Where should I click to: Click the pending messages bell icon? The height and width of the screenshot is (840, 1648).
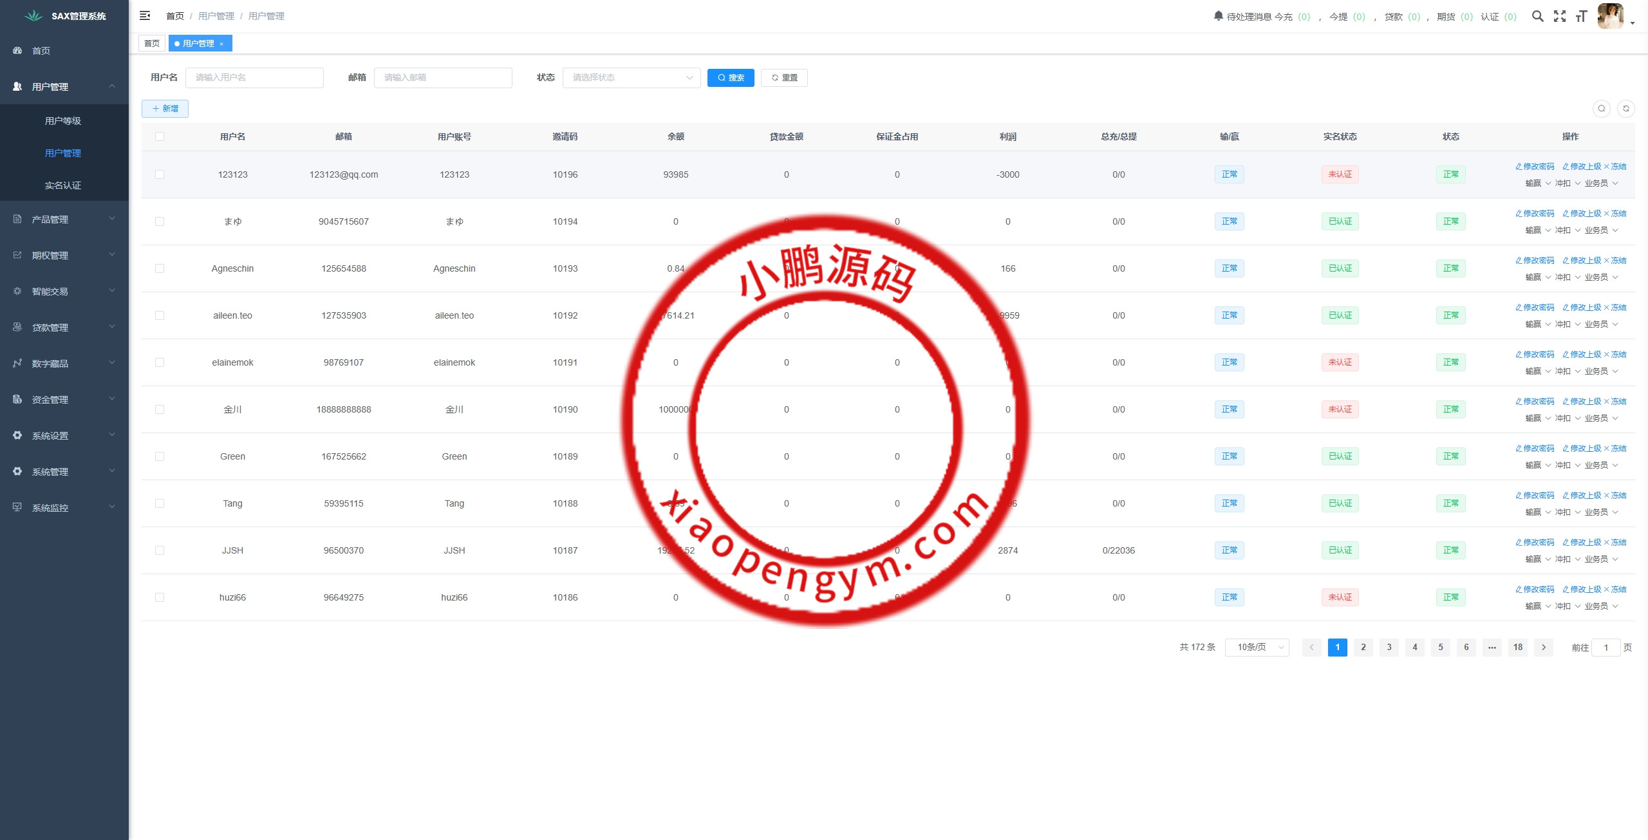point(1218,16)
